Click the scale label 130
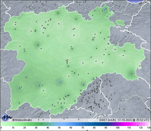Image resolution: width=151 pixels, height=131 pixels. 149,128
